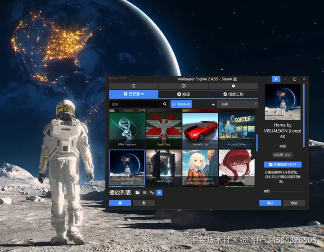Add wallpaper to playlist plus button
The image size is (324, 252).
[x=159, y=193]
